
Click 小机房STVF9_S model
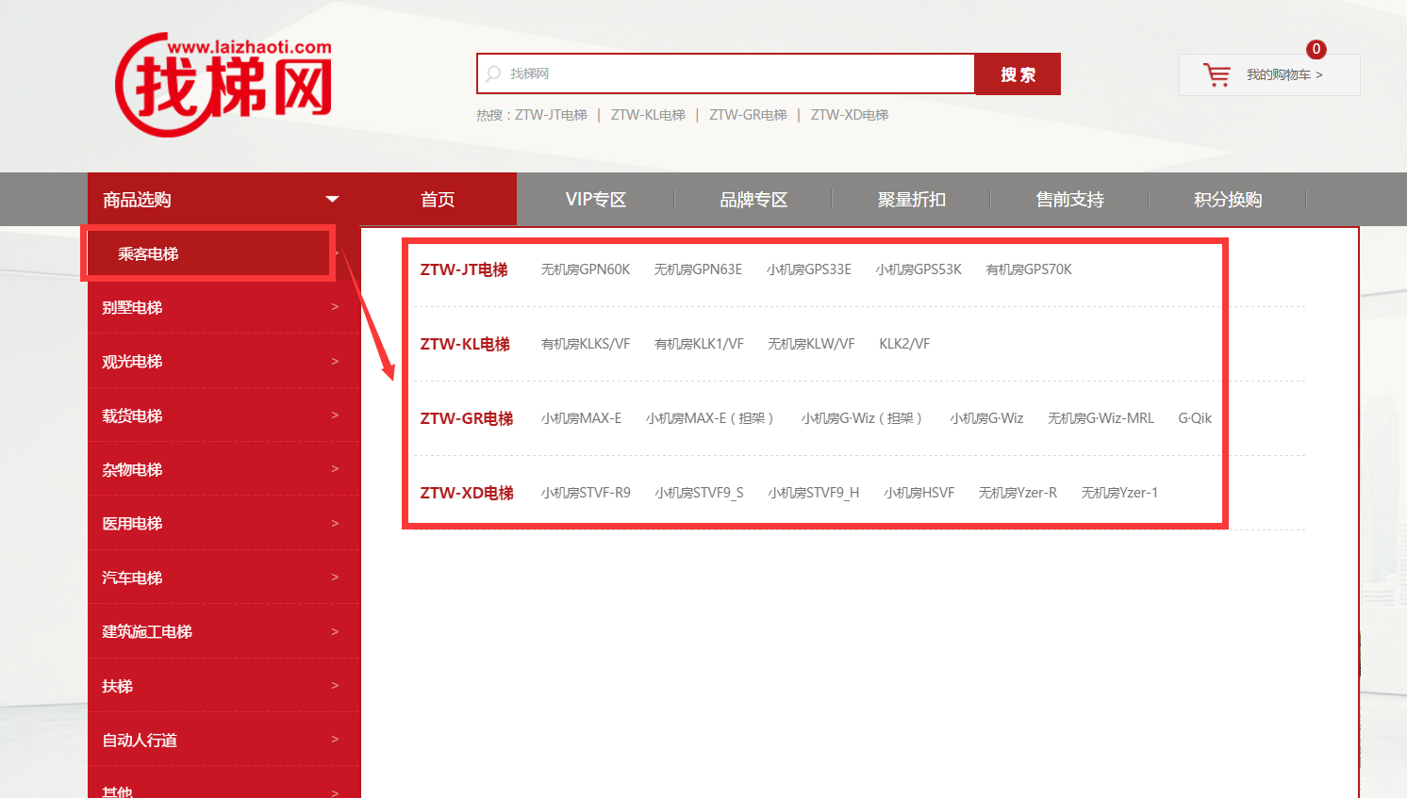click(x=699, y=493)
